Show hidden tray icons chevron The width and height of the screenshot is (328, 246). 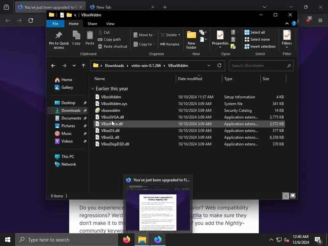click(x=271, y=240)
